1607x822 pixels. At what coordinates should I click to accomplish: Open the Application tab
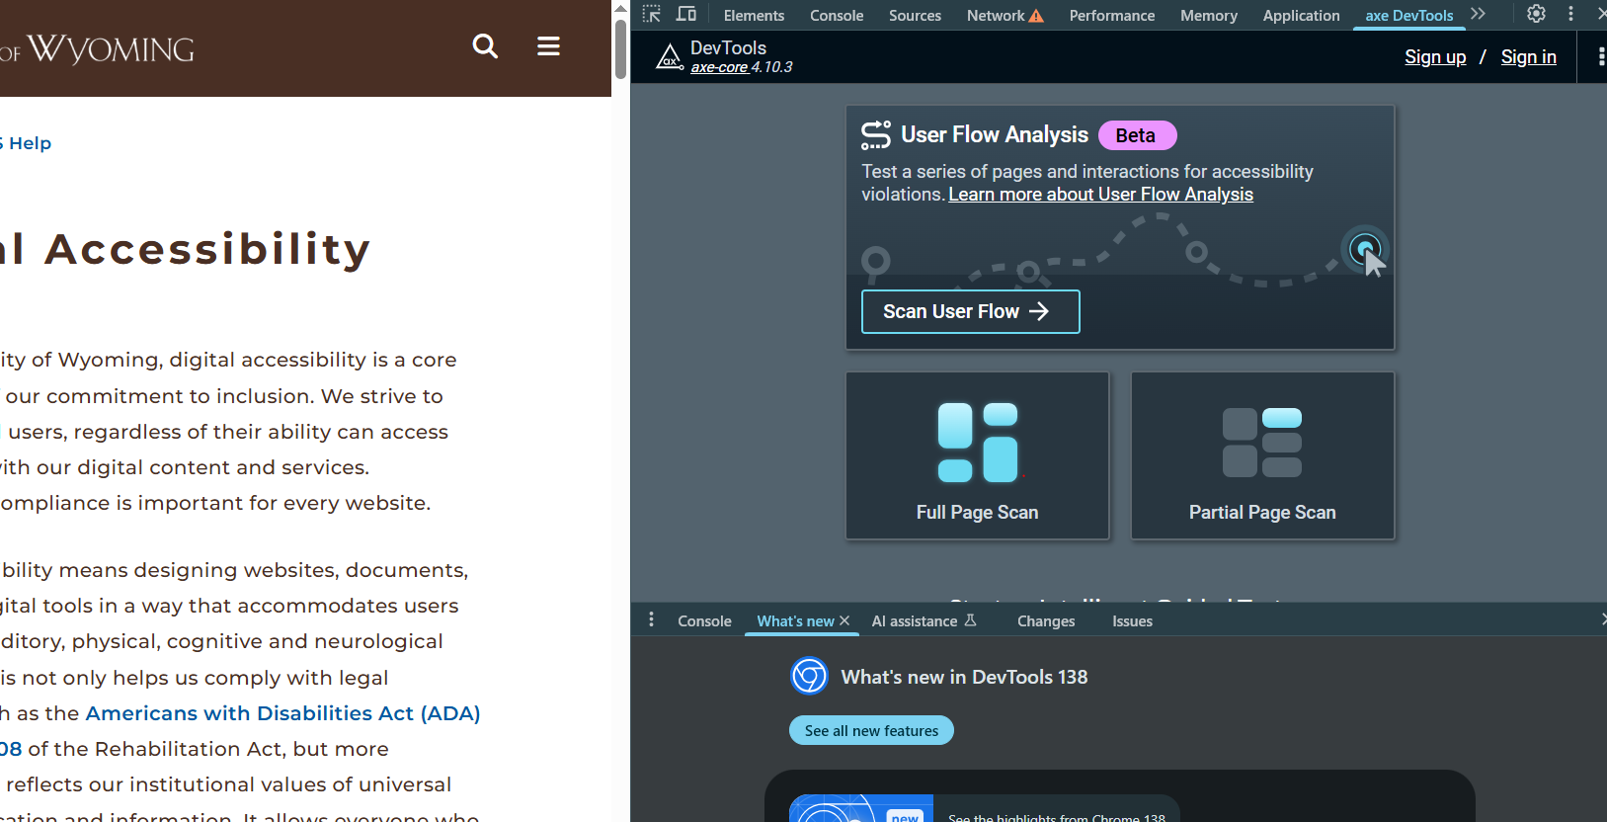tap(1301, 16)
